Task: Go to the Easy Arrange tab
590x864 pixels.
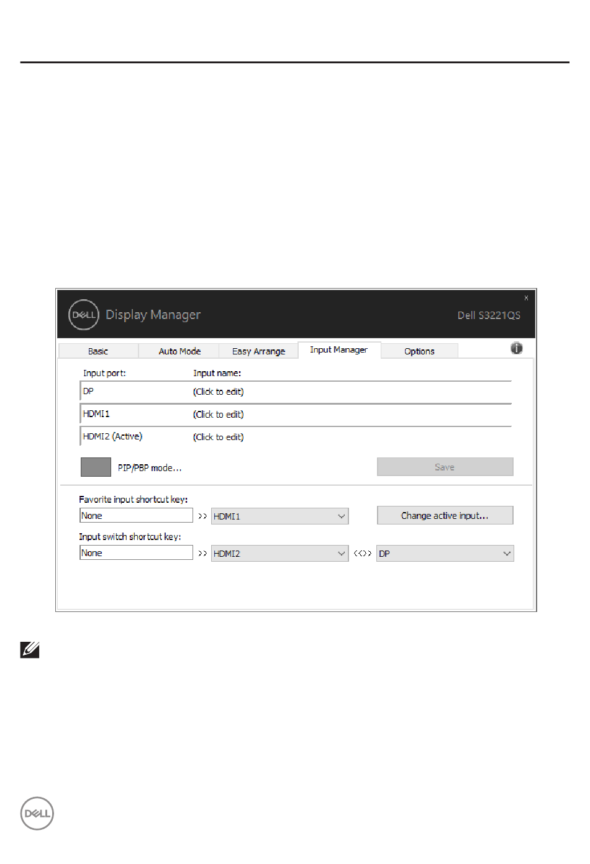Action: point(258,351)
